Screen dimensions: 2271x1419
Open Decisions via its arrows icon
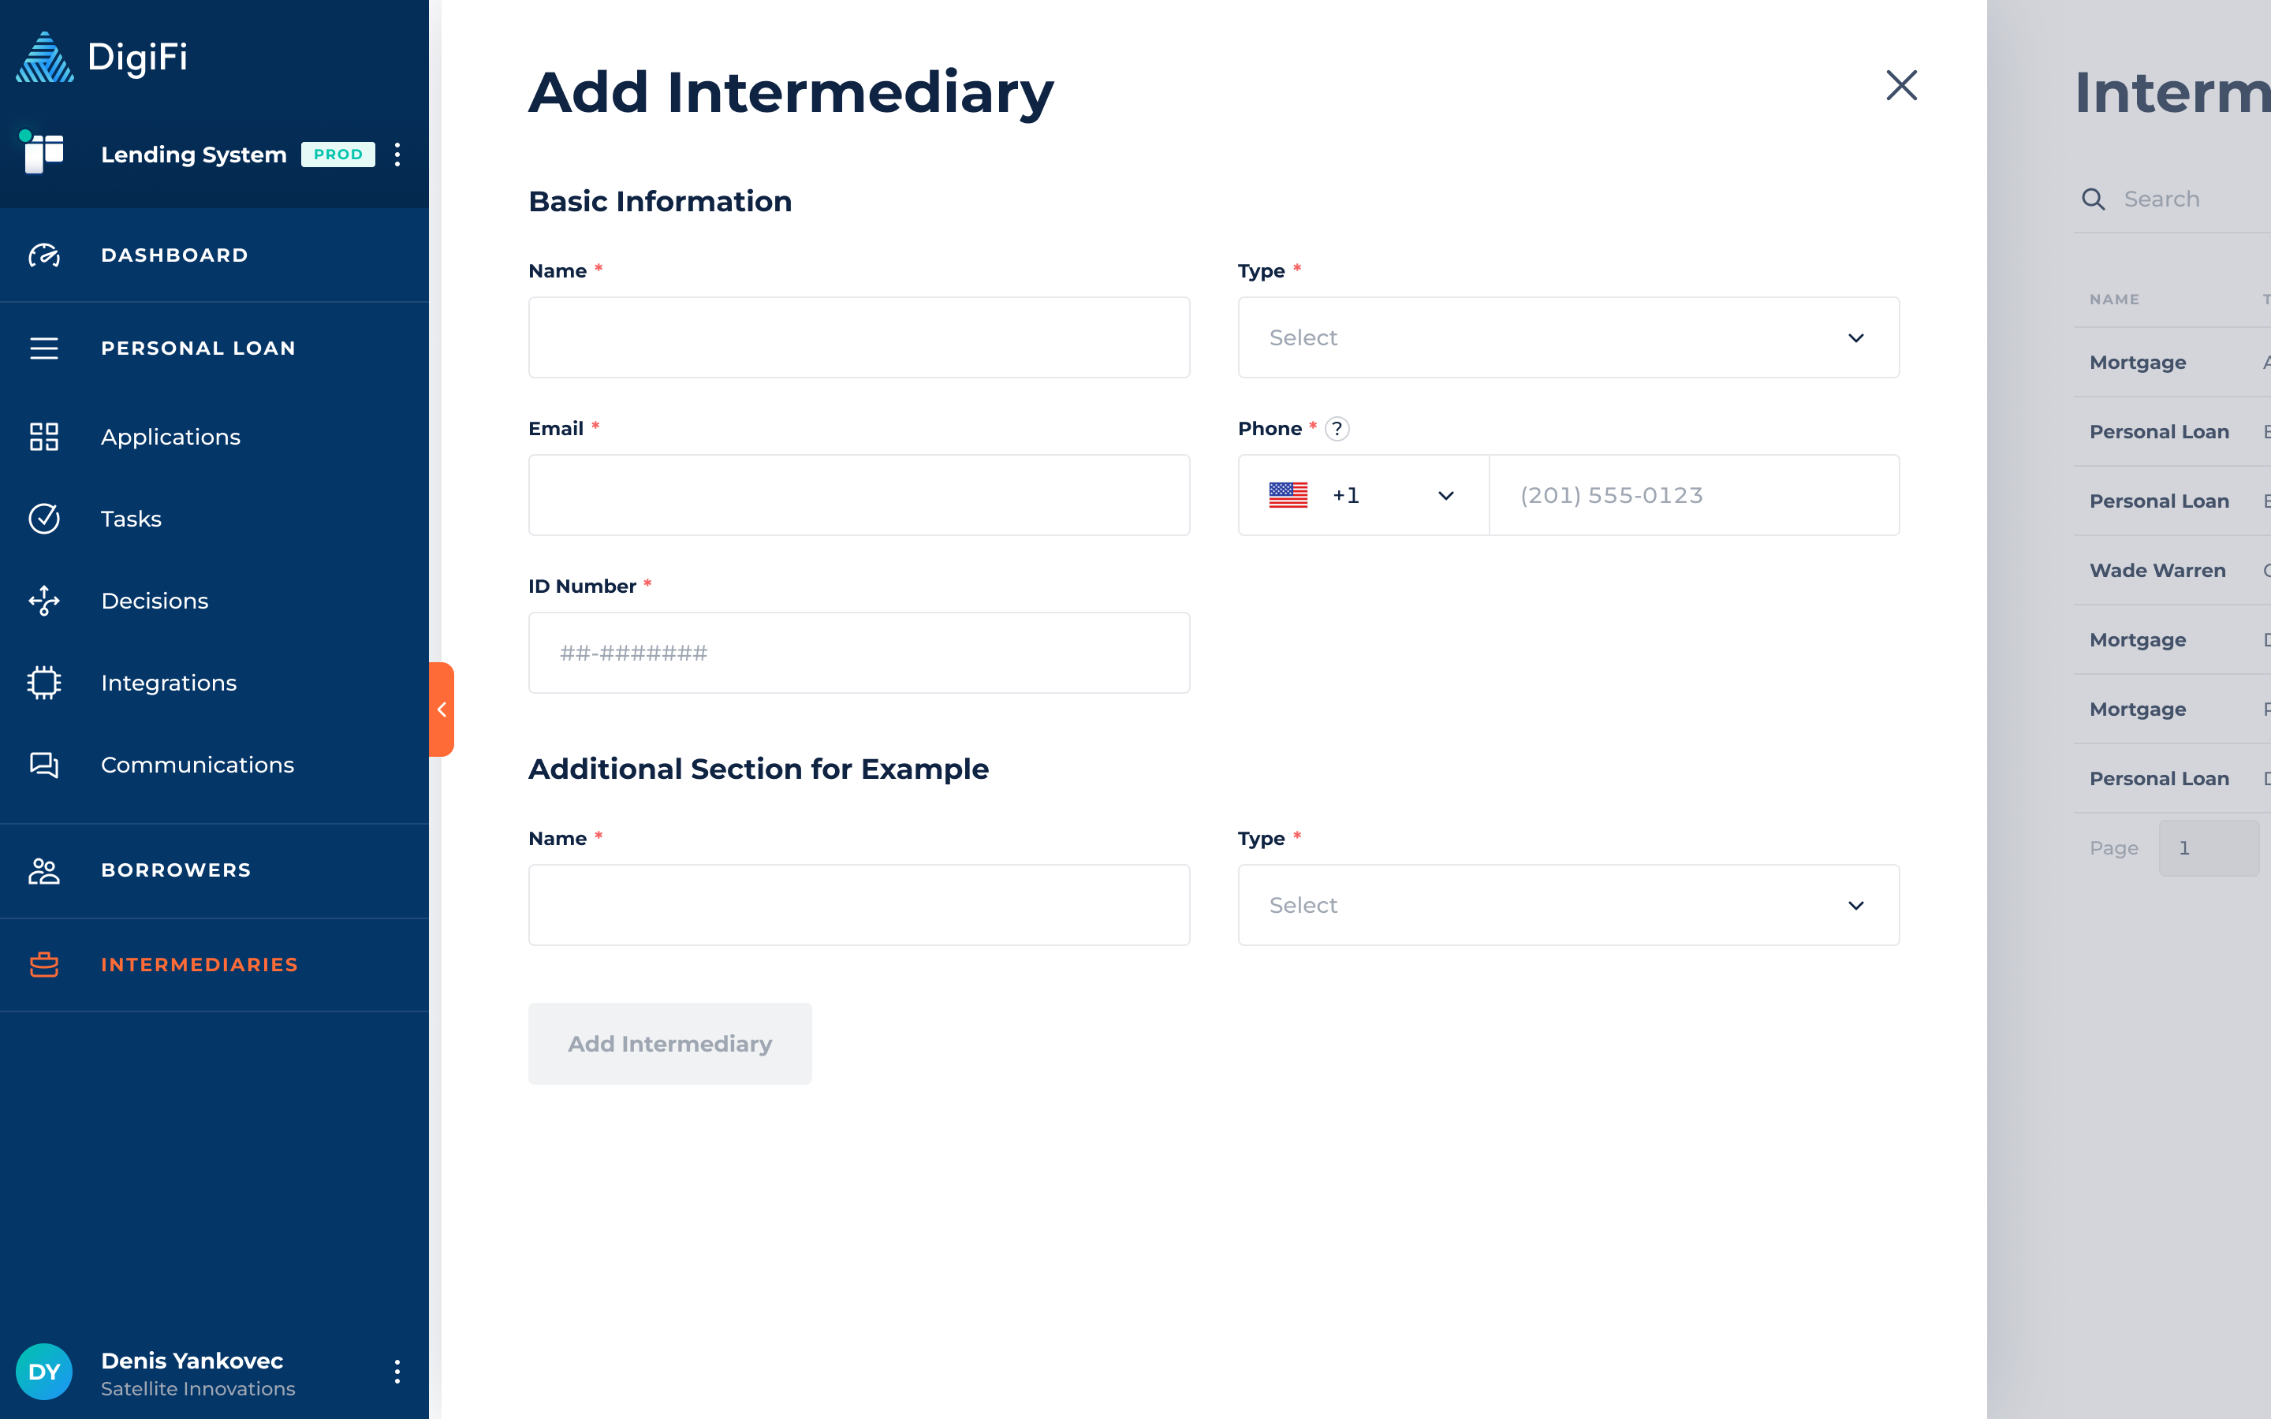[44, 601]
